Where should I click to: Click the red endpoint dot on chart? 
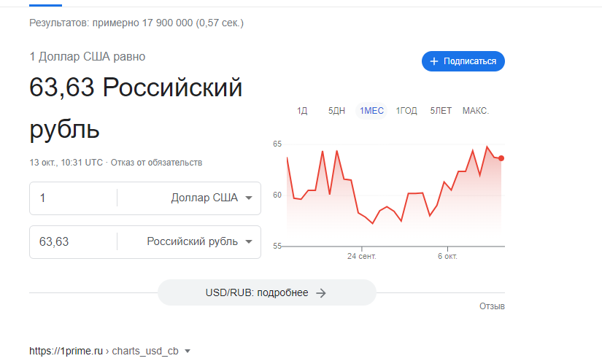tap(501, 158)
